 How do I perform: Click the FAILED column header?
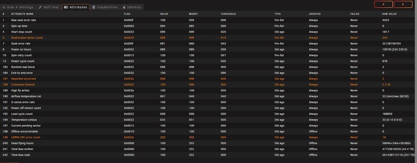pos(355,14)
